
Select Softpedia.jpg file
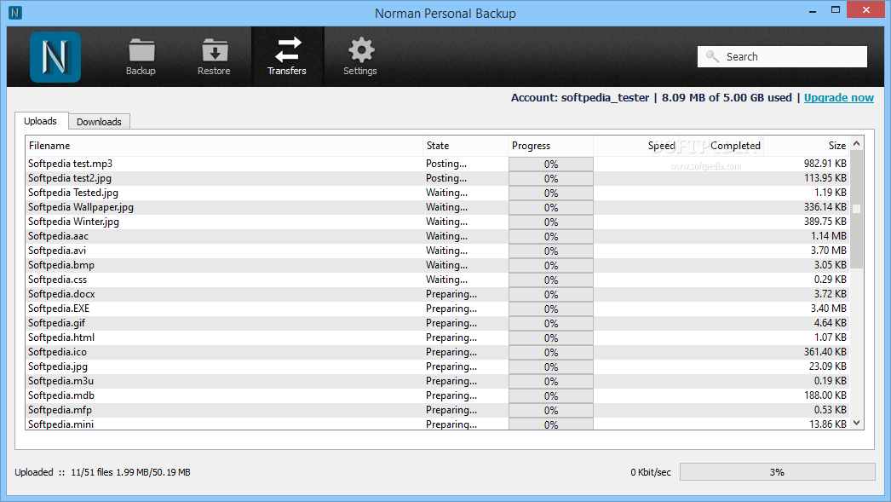coord(58,366)
